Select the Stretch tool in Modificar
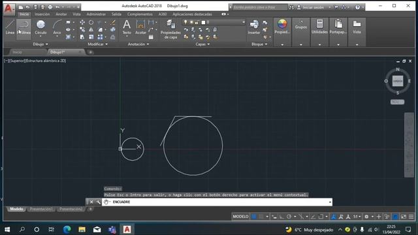Image resolution: width=418 pixels, height=235 pixels. pos(82,37)
